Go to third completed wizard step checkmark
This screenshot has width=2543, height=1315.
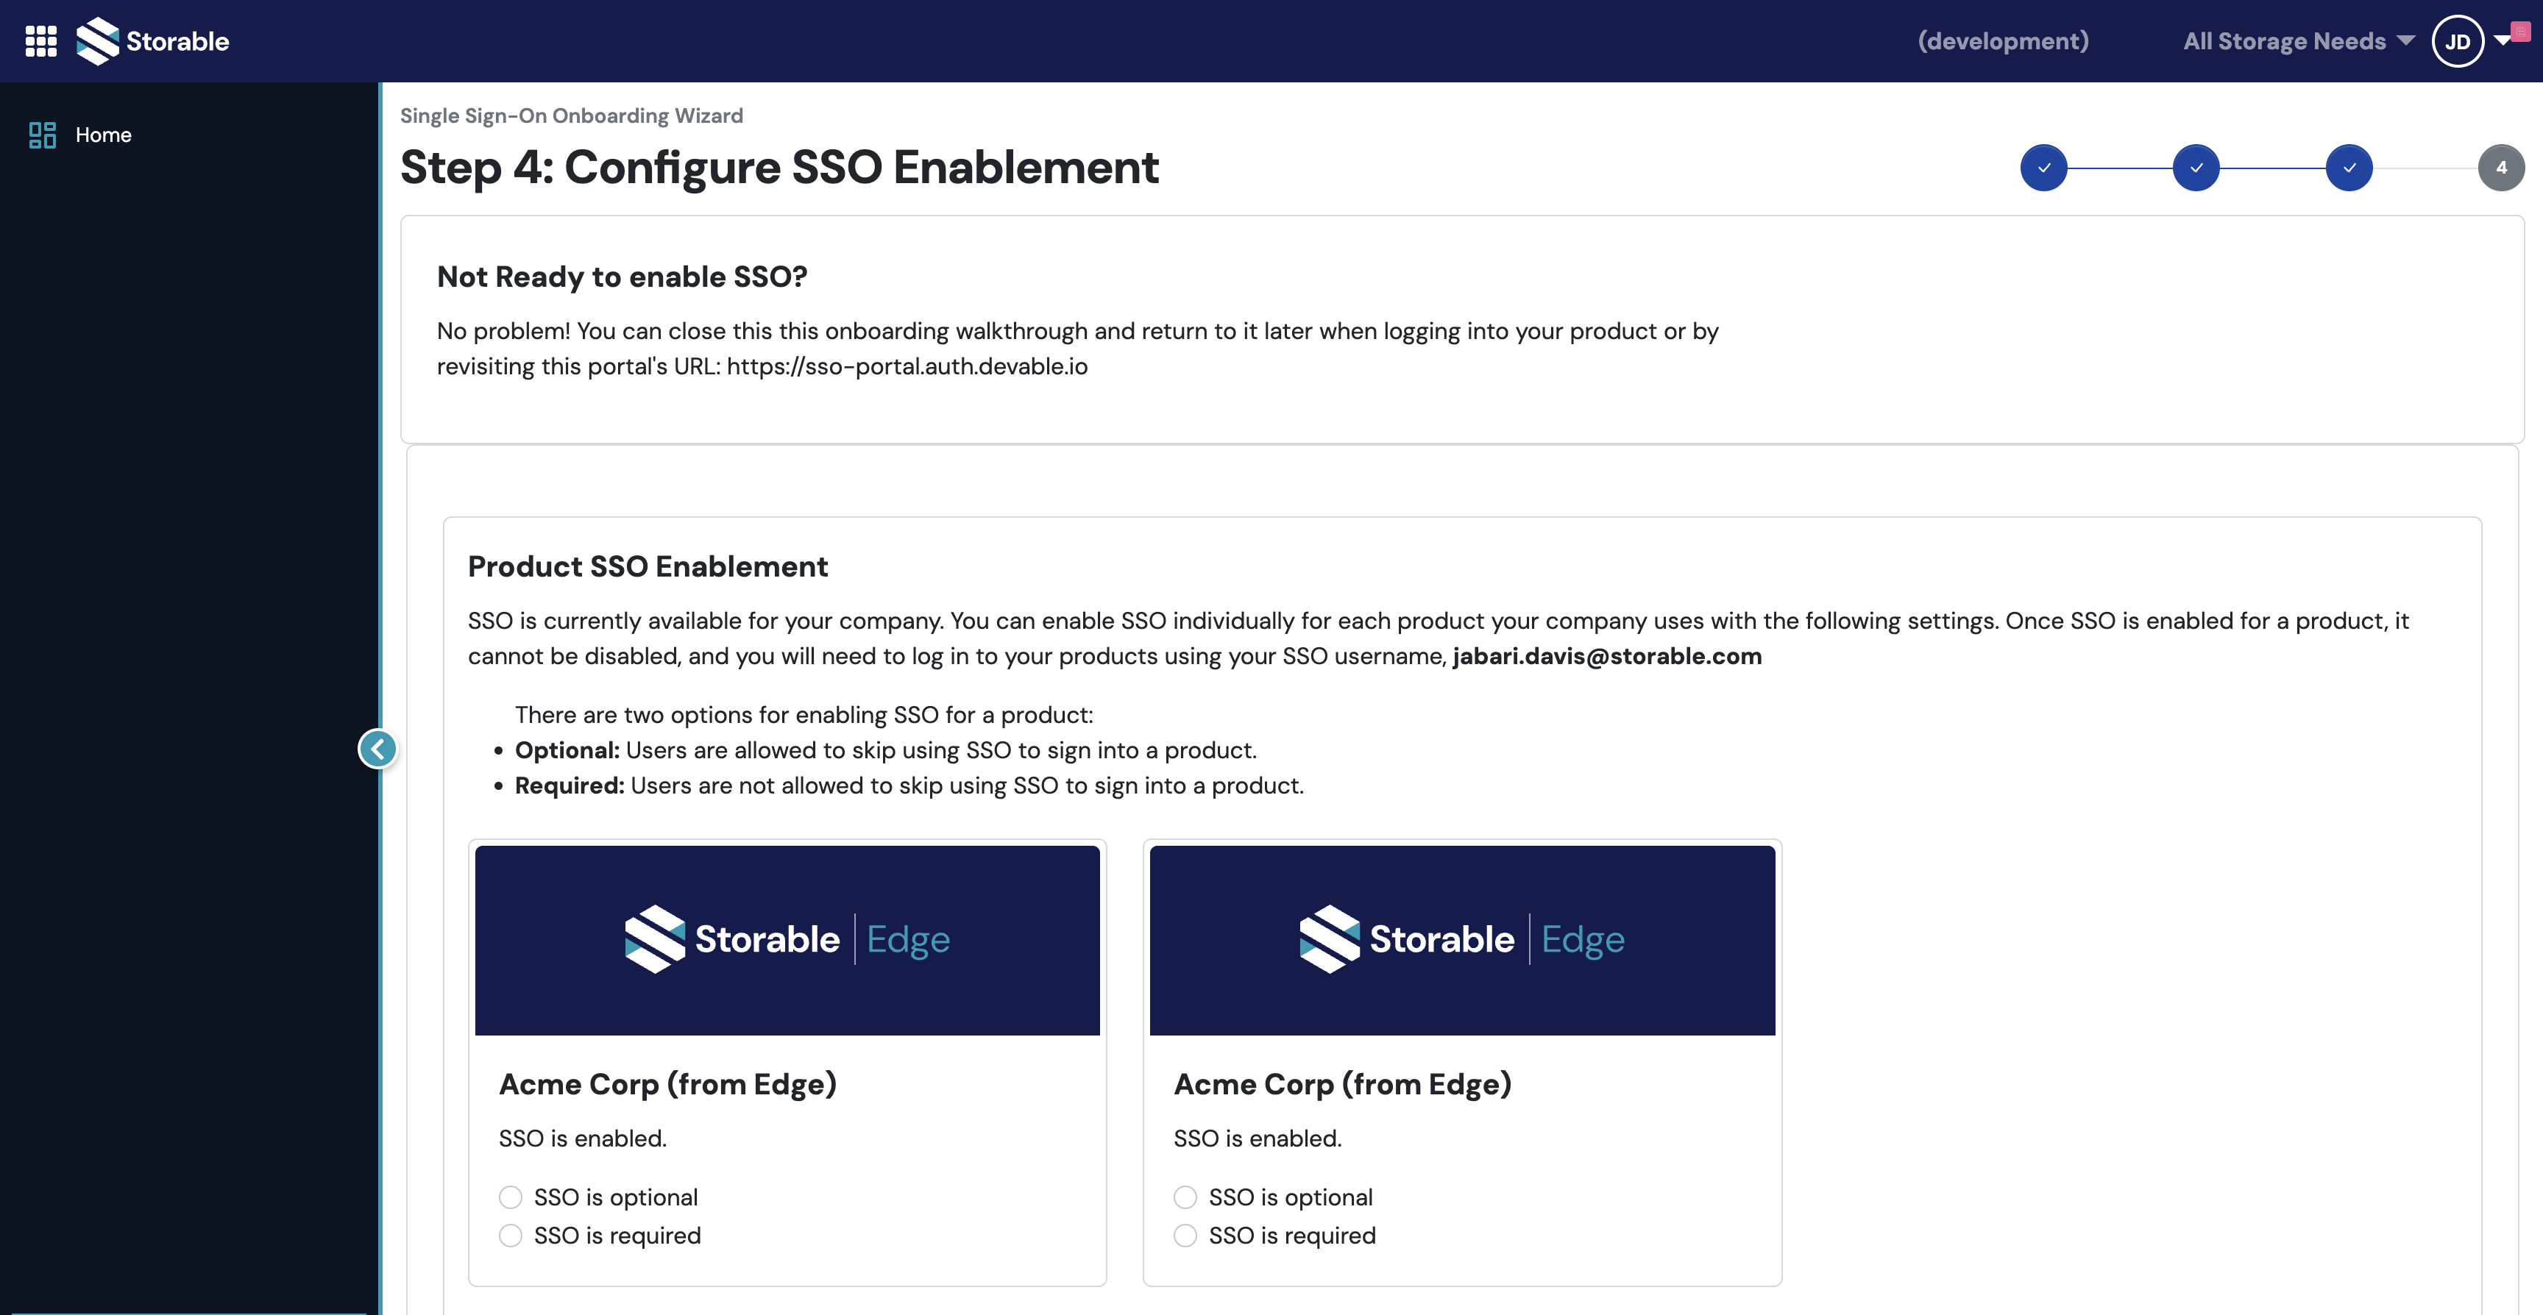[x=2349, y=168]
